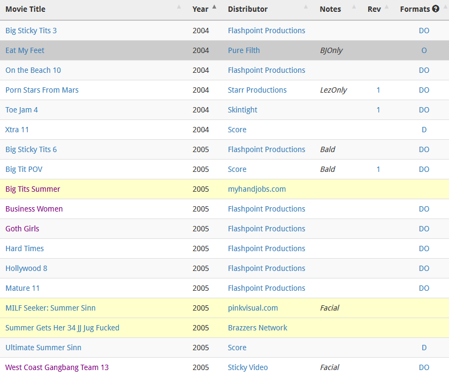The width and height of the screenshot is (449, 377).
Task: Open the Toe Jam 4 title link
Action: coord(21,110)
